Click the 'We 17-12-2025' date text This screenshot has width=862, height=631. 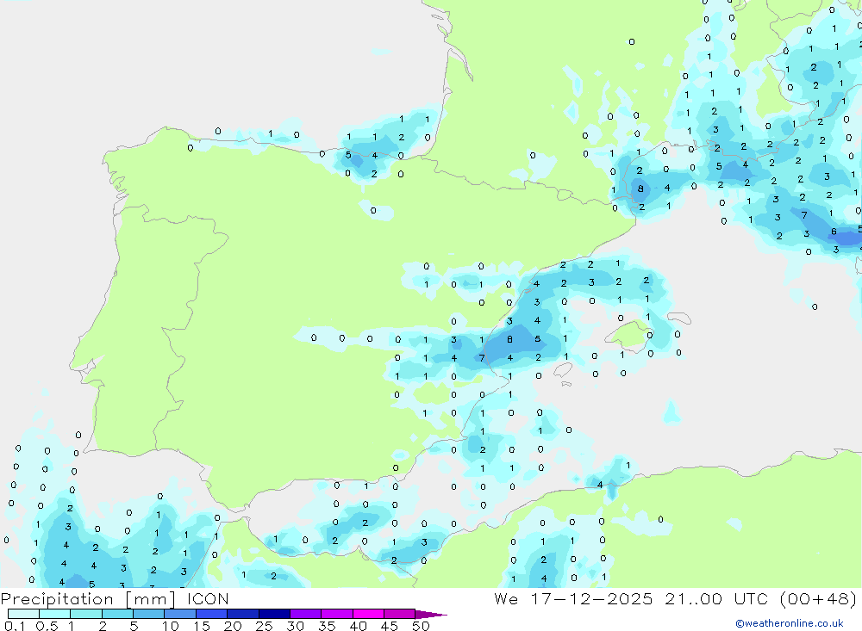point(573,598)
